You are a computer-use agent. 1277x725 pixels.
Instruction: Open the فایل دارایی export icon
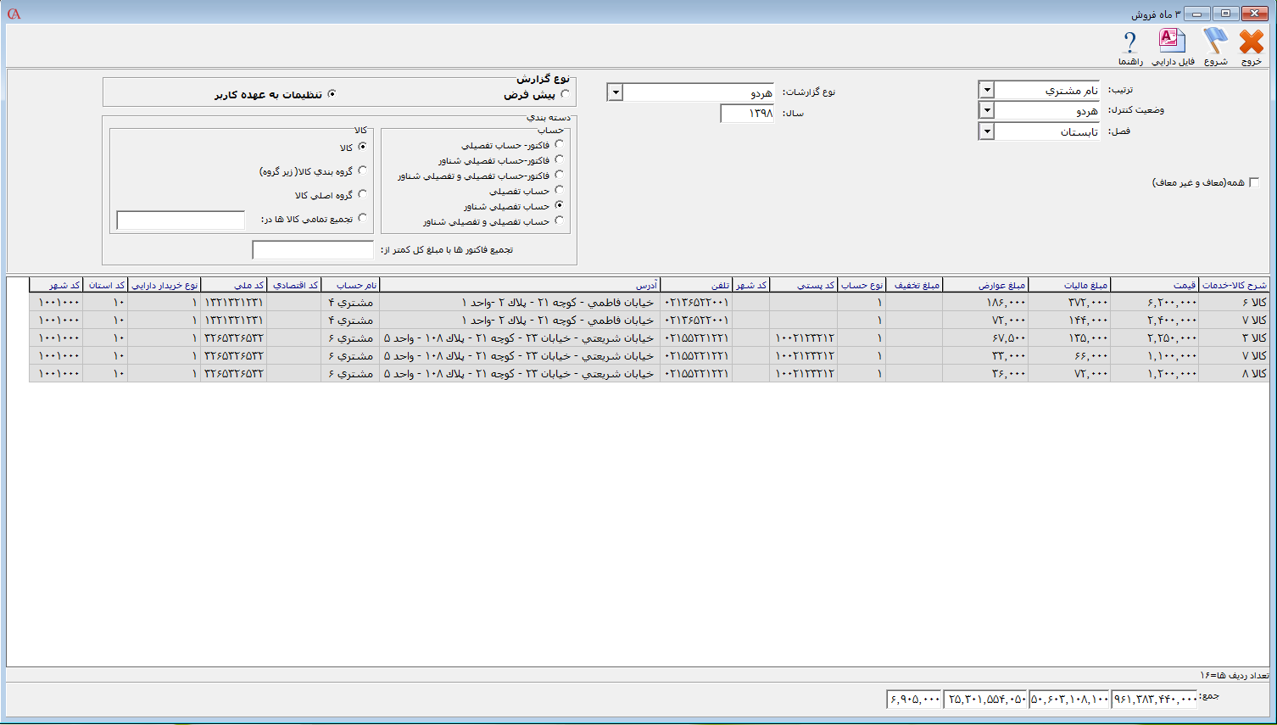[x=1172, y=42]
